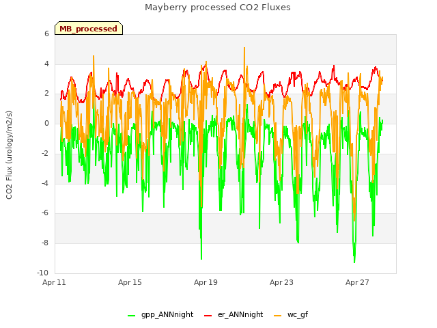This screenshot has height=328, width=437.
Task: Click the MB_processed label tag
Action: [x=89, y=28]
